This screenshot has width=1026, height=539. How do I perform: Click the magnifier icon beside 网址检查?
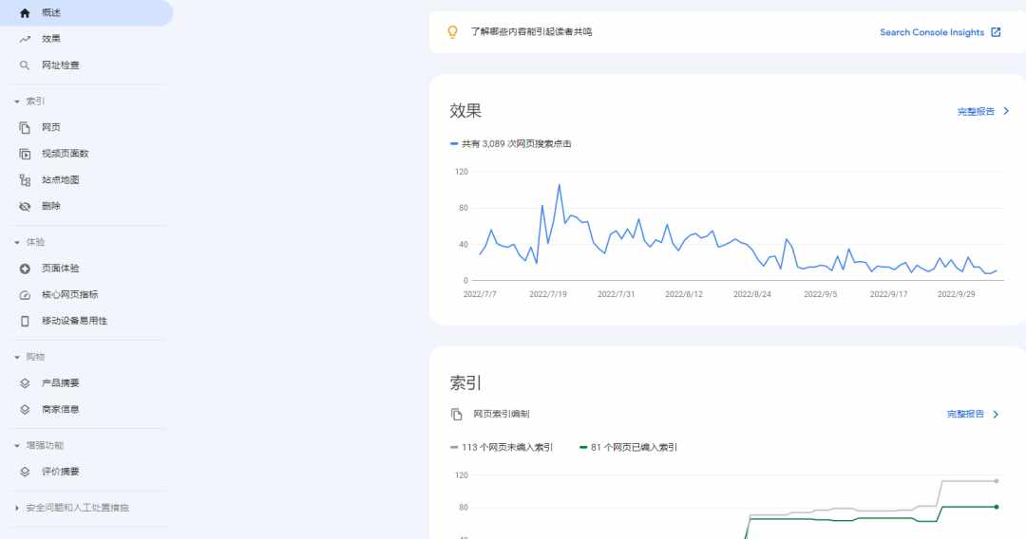pyautogui.click(x=25, y=65)
